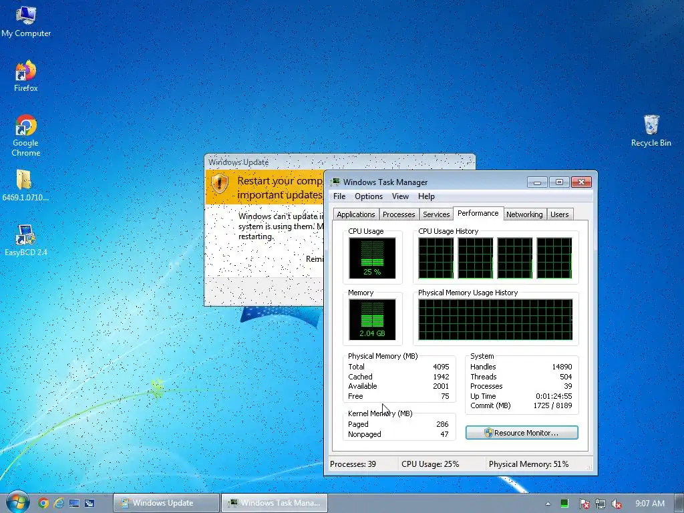
Task: Switch to Windows Update taskbar button
Action: pos(166,503)
